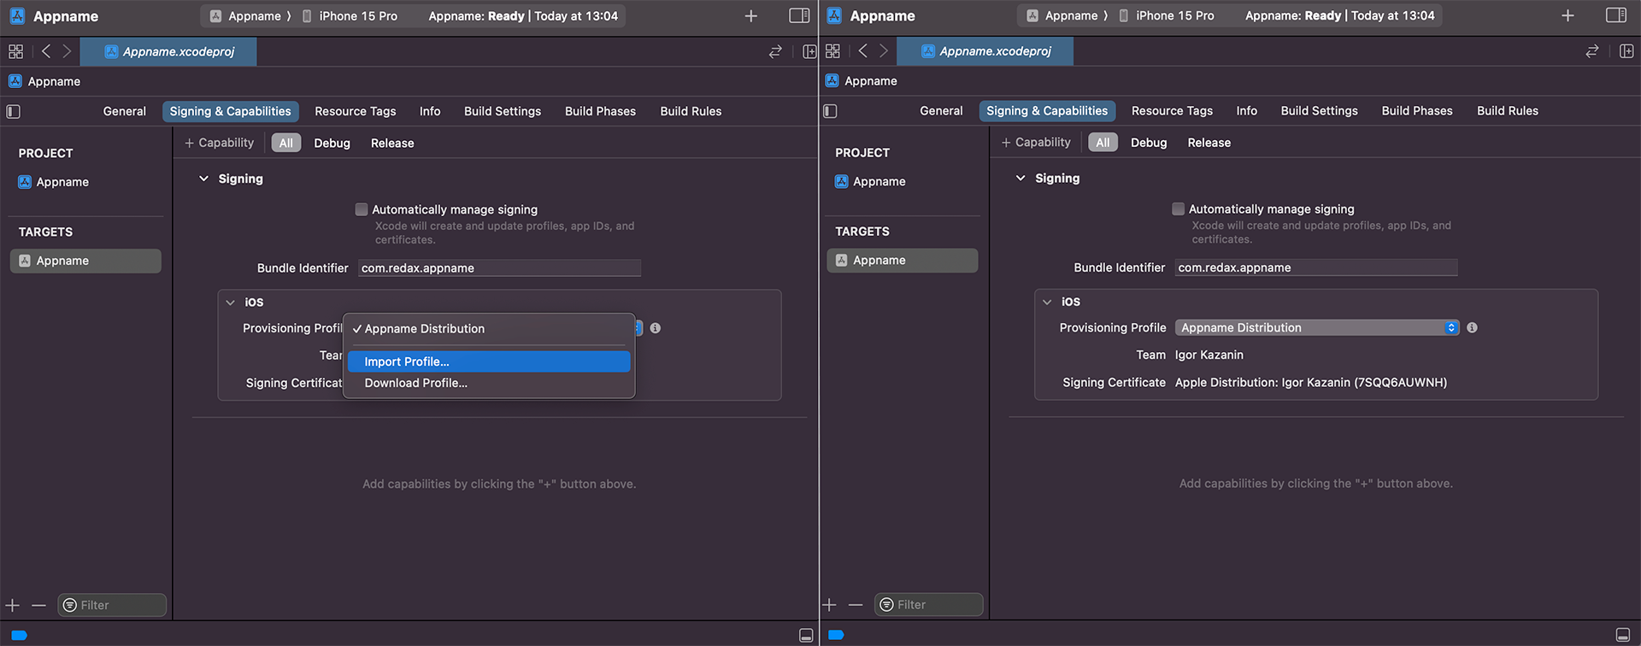Open the scheme selector Appname in right window toolbar
The image size is (1641, 646).
1063,15
